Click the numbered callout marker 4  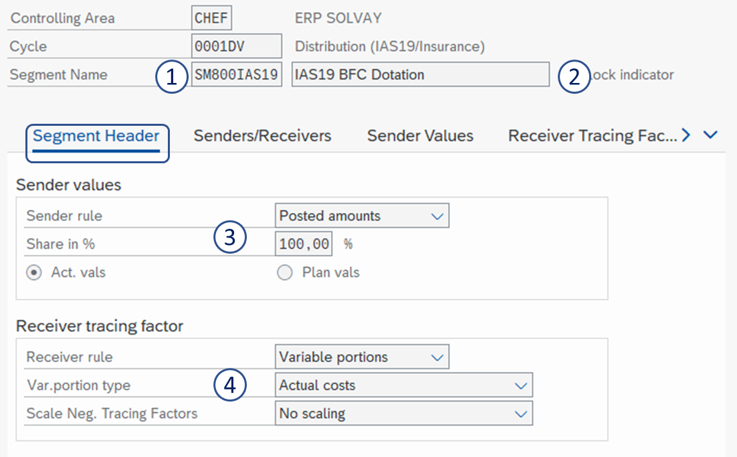(230, 385)
